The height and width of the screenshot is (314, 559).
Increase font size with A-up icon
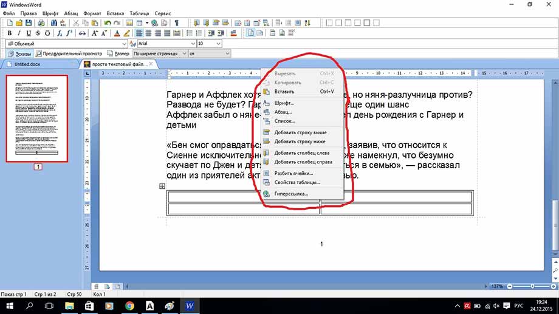pos(94,33)
